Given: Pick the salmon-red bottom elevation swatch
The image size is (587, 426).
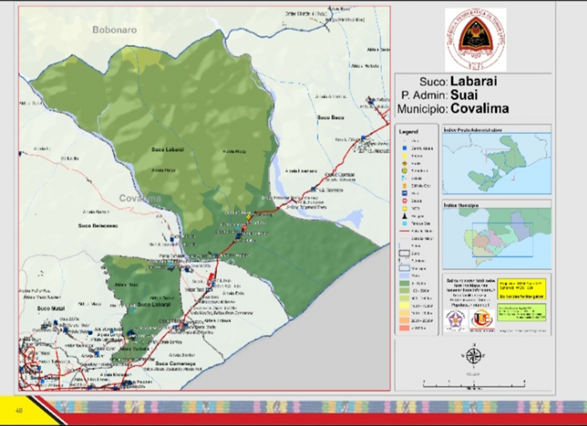Looking at the screenshot, I should 405,329.
